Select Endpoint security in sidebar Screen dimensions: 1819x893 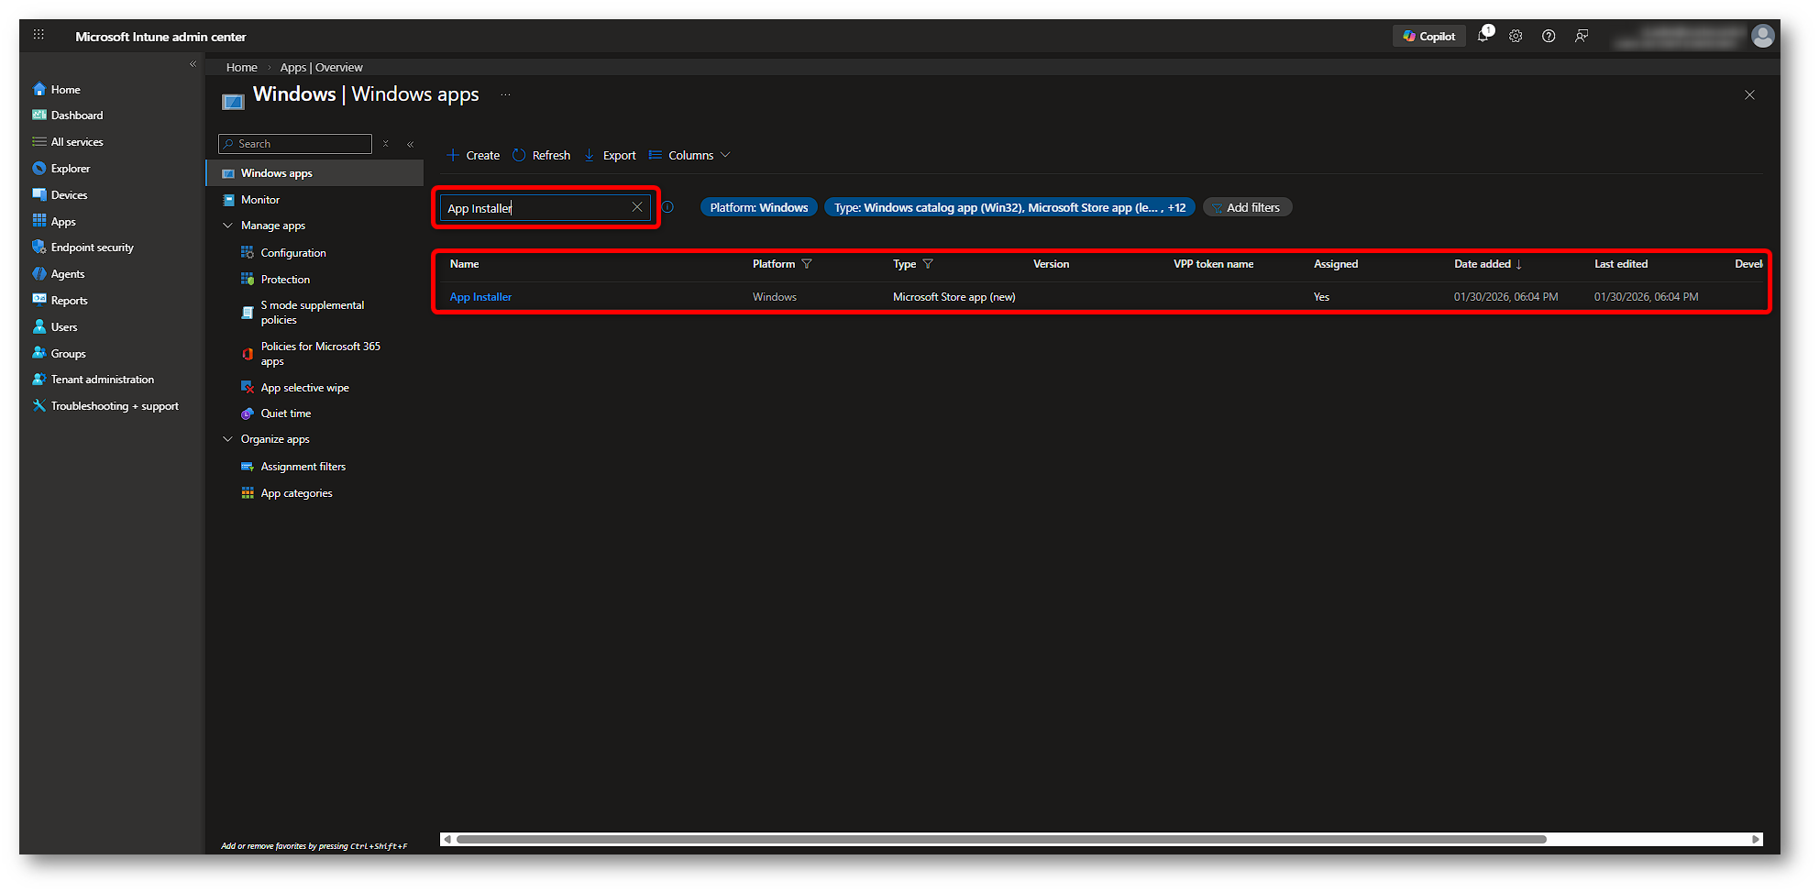point(92,248)
